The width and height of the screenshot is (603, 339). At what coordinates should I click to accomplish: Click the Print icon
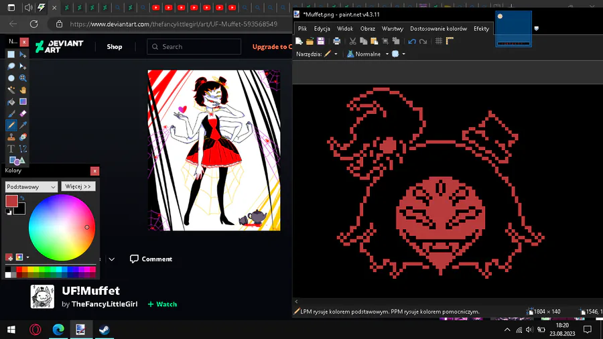(337, 41)
